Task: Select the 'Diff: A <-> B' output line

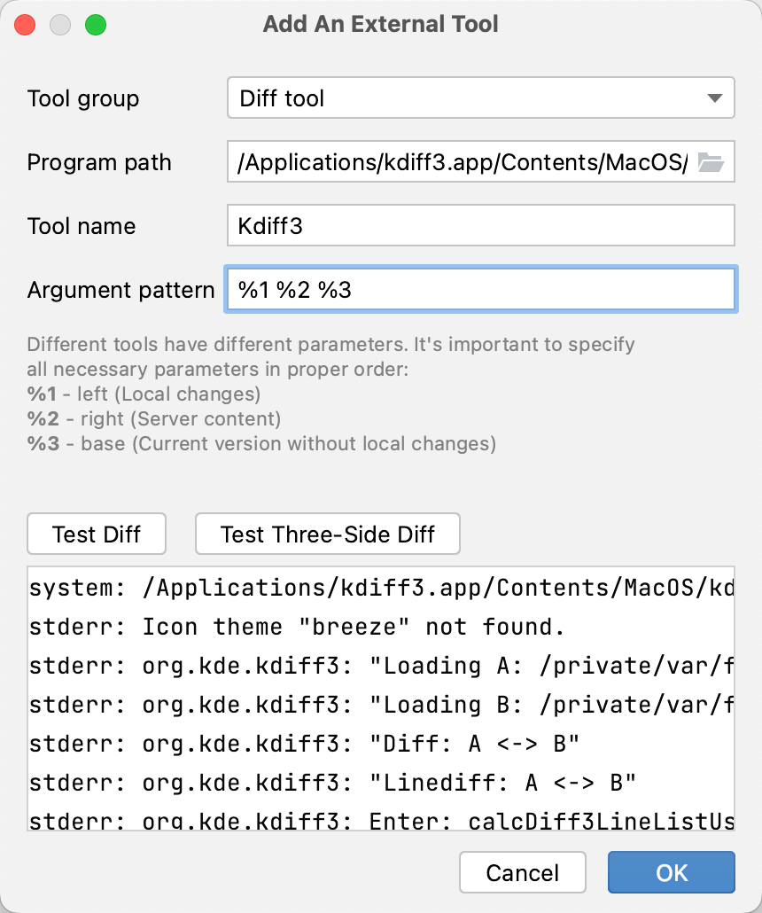Action: pos(305,744)
